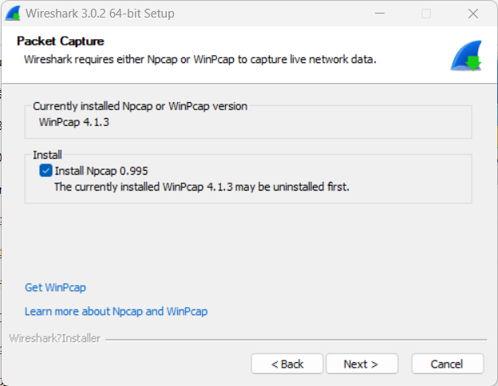Click the 'Install' group box label
The width and height of the screenshot is (498, 386).
(x=47, y=155)
